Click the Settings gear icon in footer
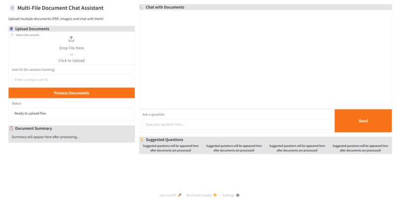The height and width of the screenshot is (201, 400). pos(238,195)
